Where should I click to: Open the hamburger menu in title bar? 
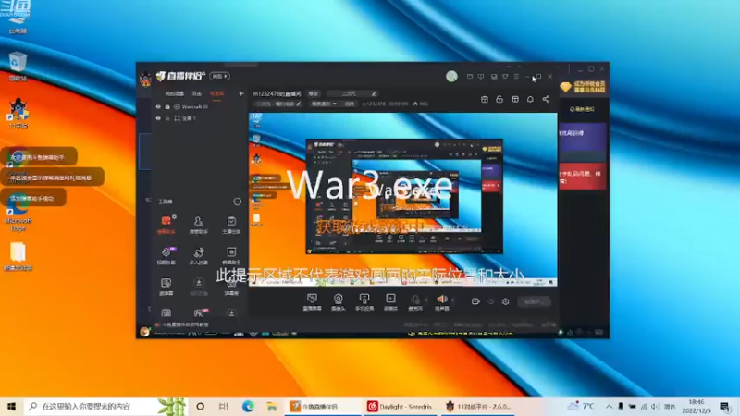pos(516,77)
